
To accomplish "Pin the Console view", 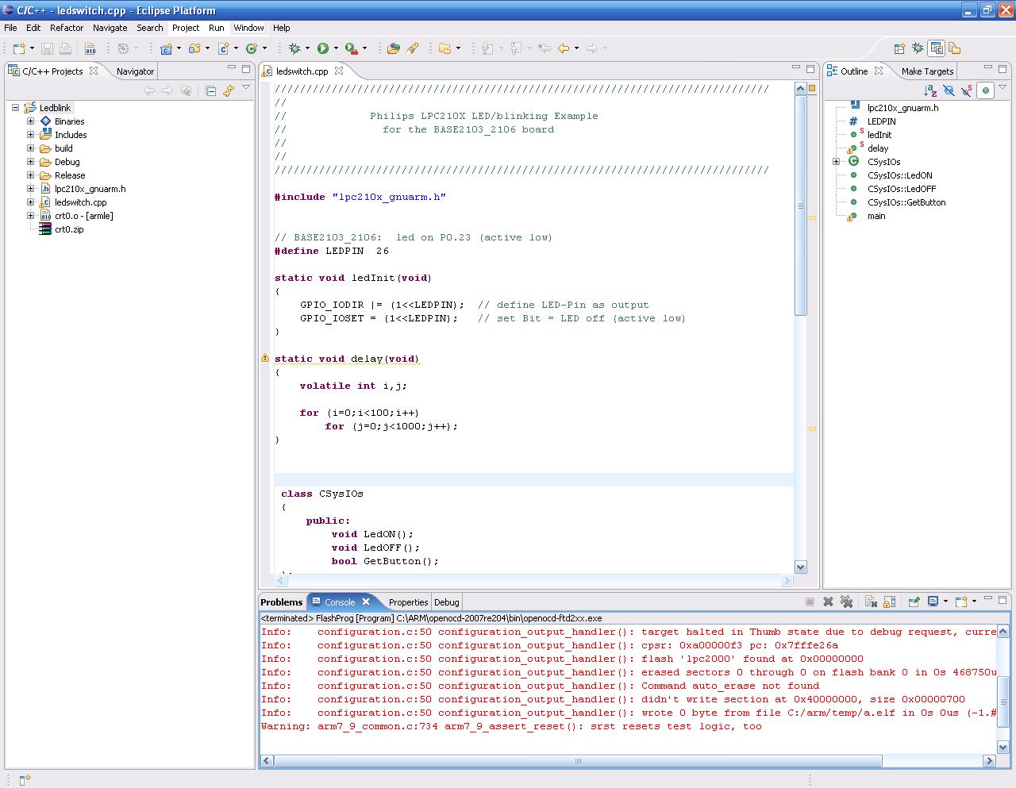I will tap(914, 602).
